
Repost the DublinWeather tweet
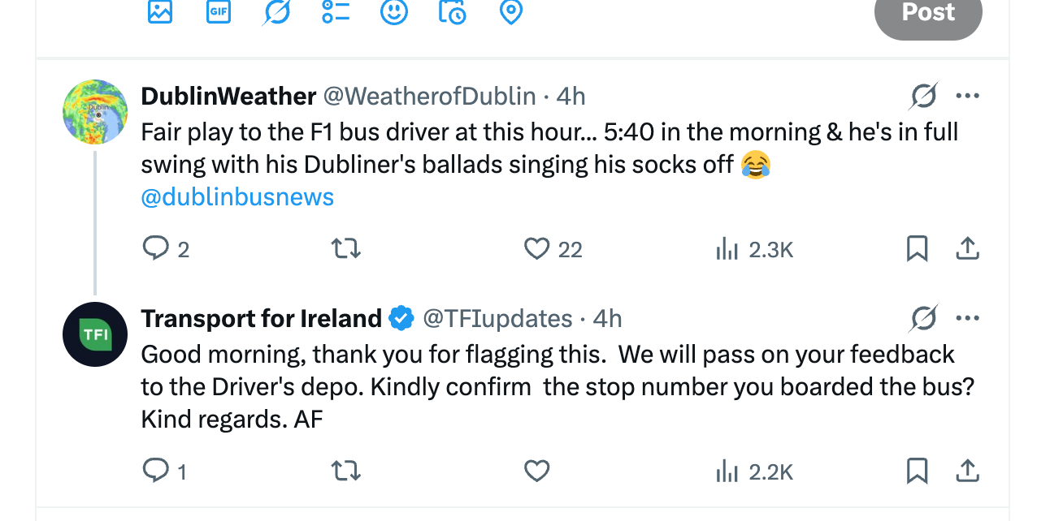tap(347, 248)
